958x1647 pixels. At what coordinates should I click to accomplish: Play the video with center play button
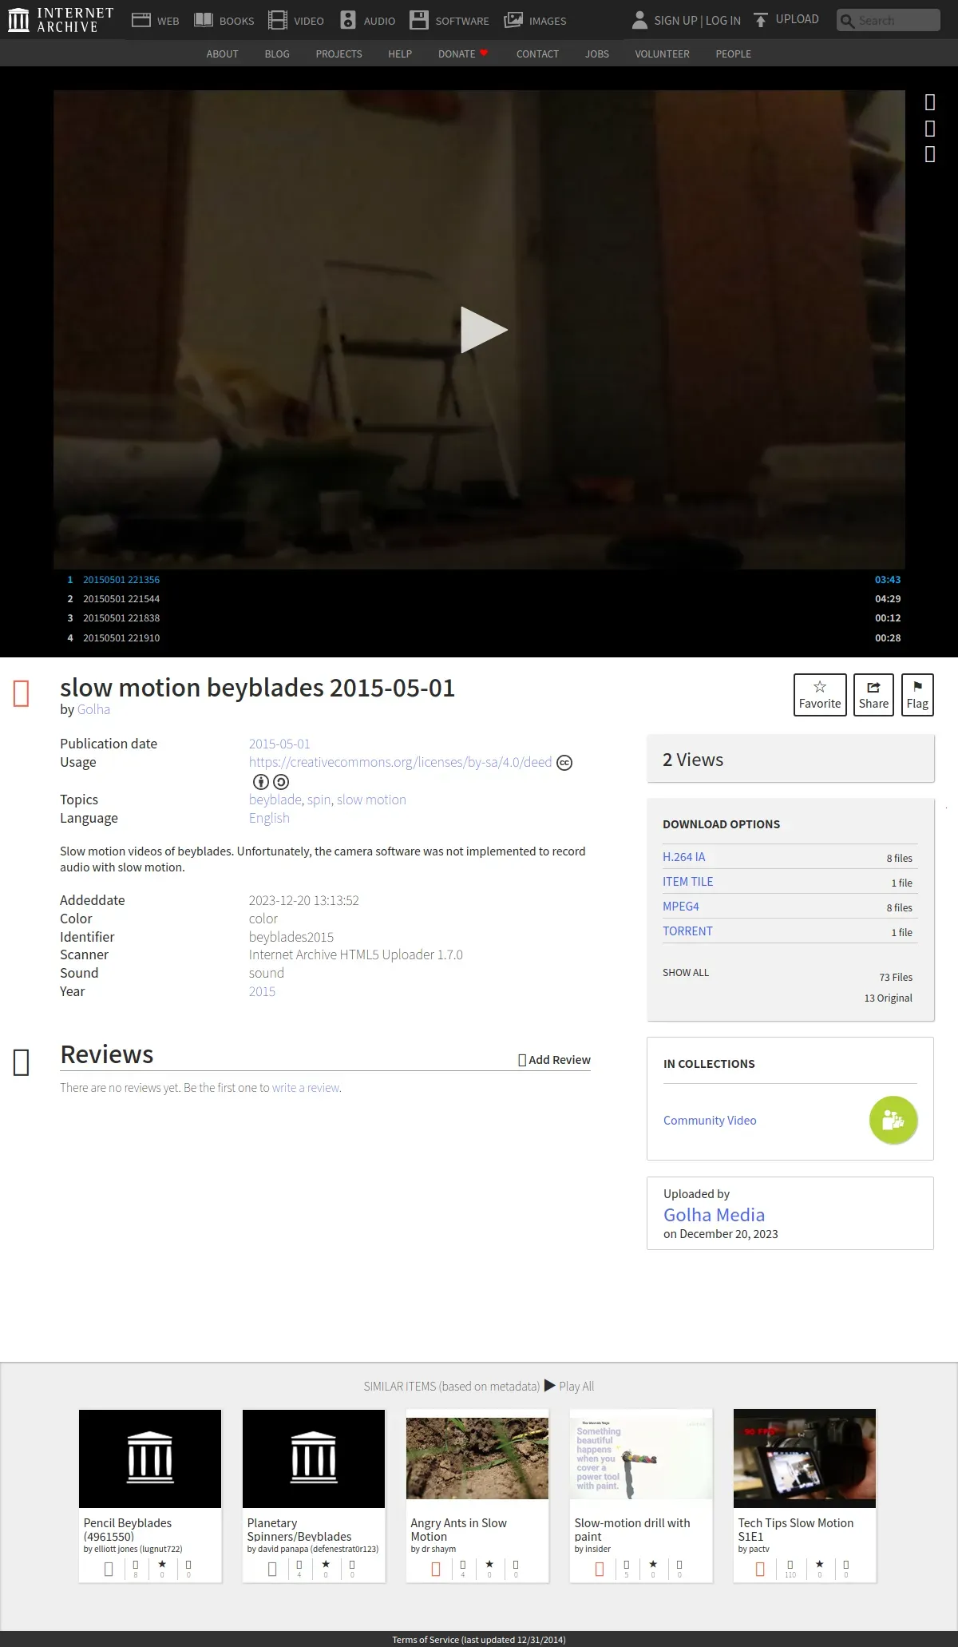484,330
